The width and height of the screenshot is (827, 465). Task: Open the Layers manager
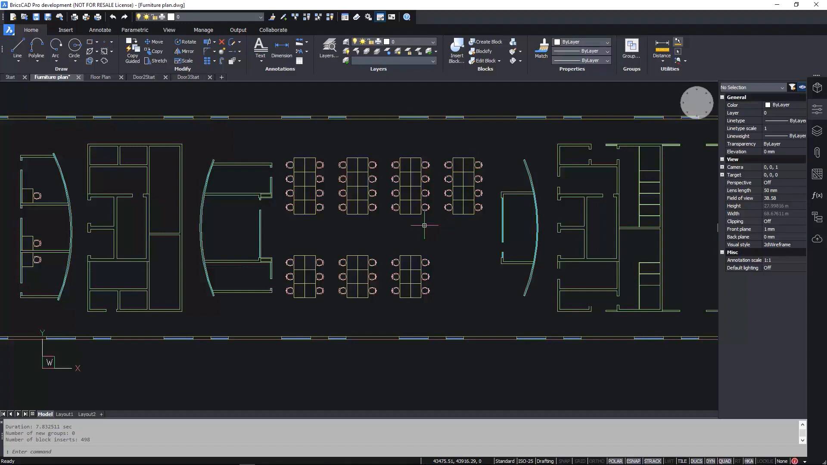(x=329, y=48)
